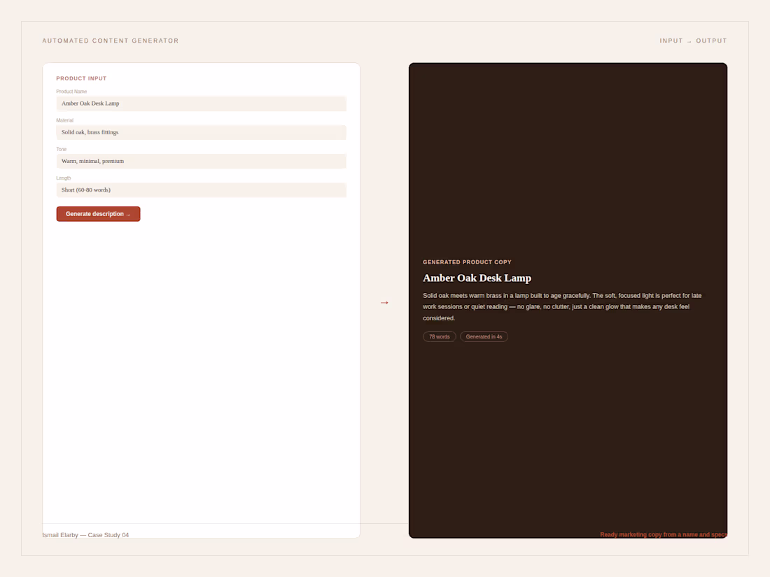Viewport: 770px width, 577px height.
Task: Click the Product Name label
Action: 71,92
